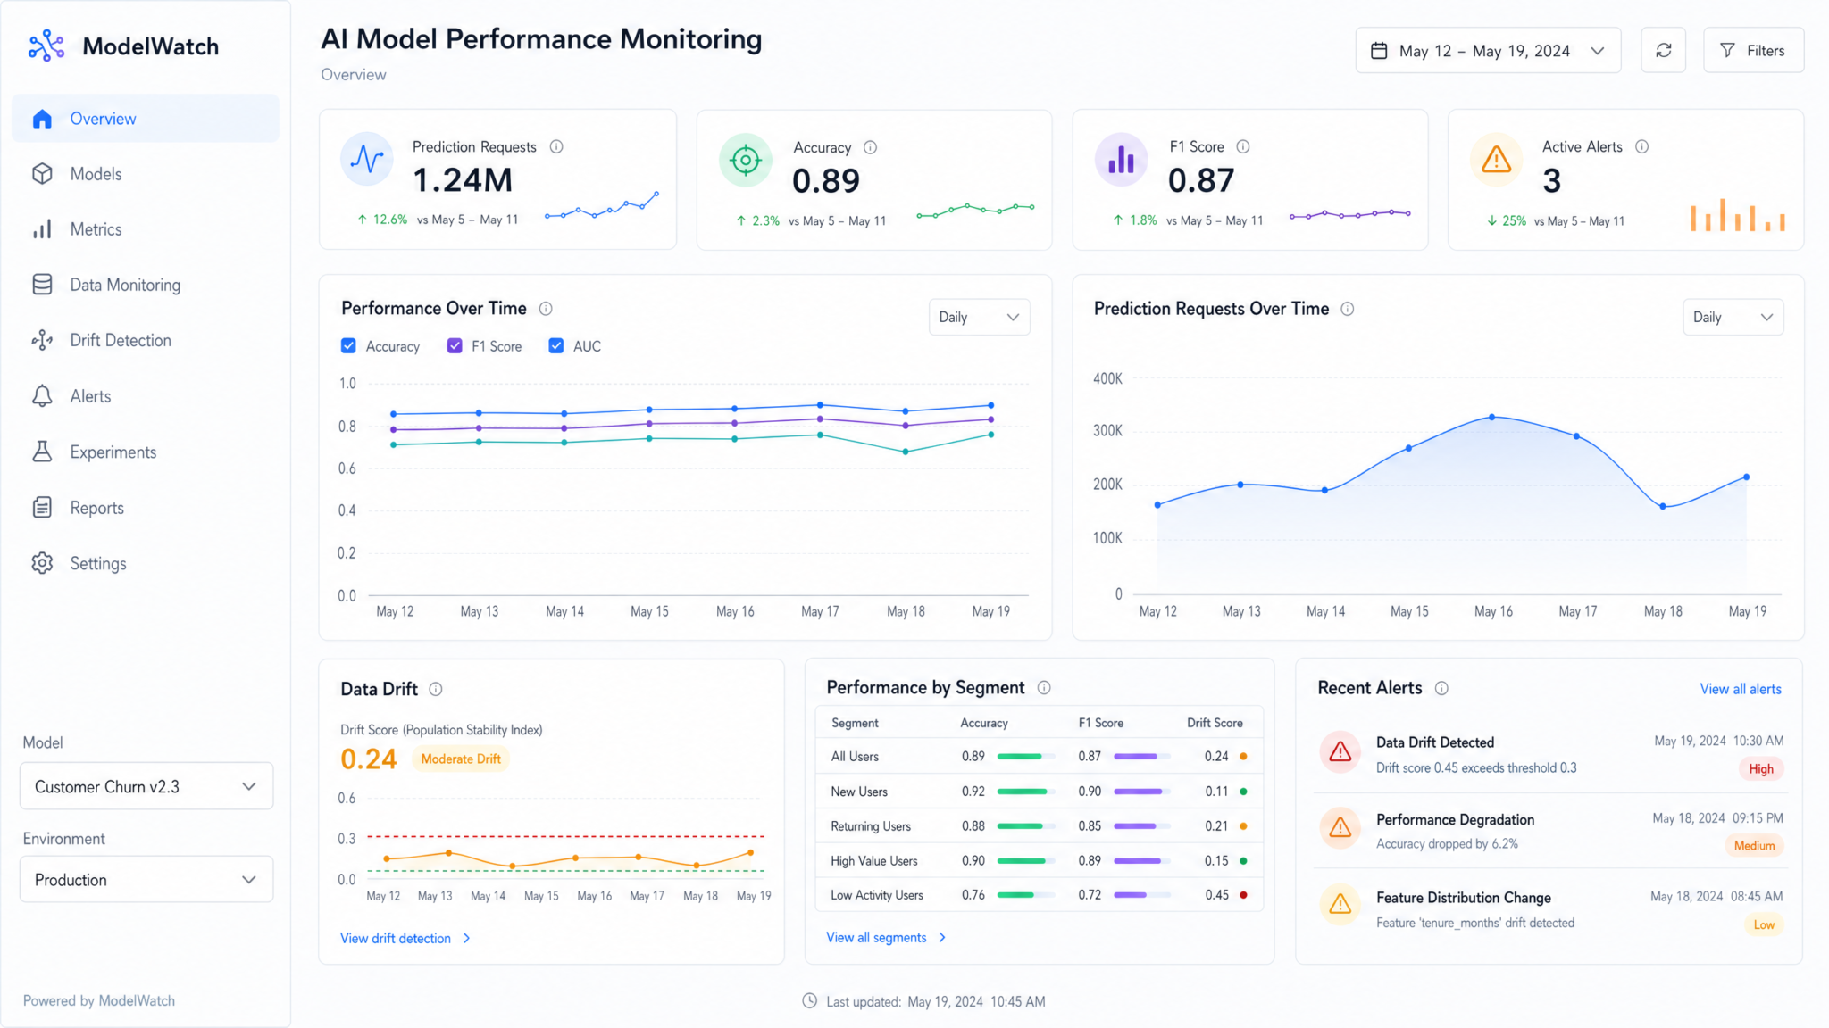The image size is (1829, 1028).
Task: Go to the Overview page in sidebar
Action: [146, 119]
